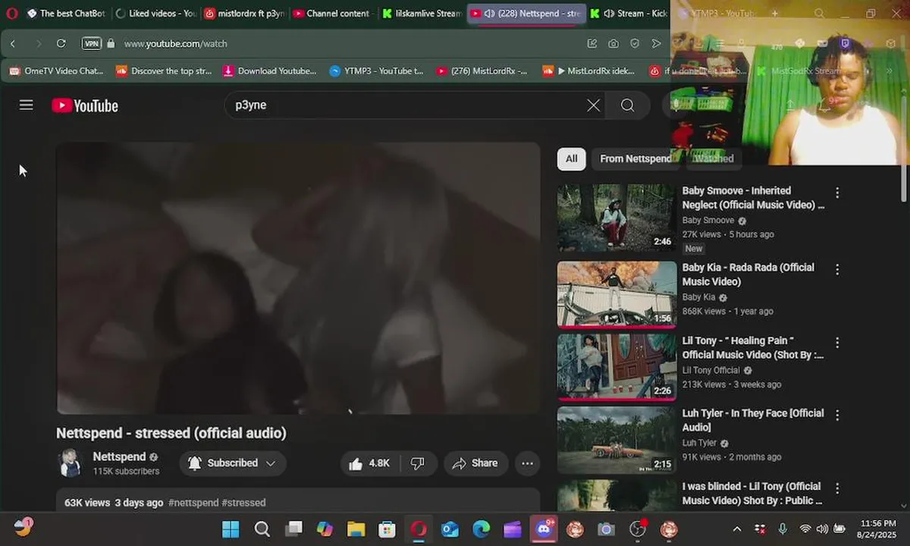Open the YouTube guide hamburger menu

click(x=27, y=105)
